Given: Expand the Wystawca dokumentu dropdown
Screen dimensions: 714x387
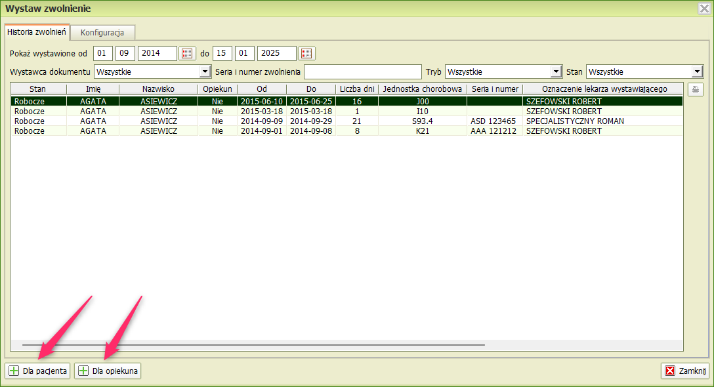Looking at the screenshot, I should [205, 71].
